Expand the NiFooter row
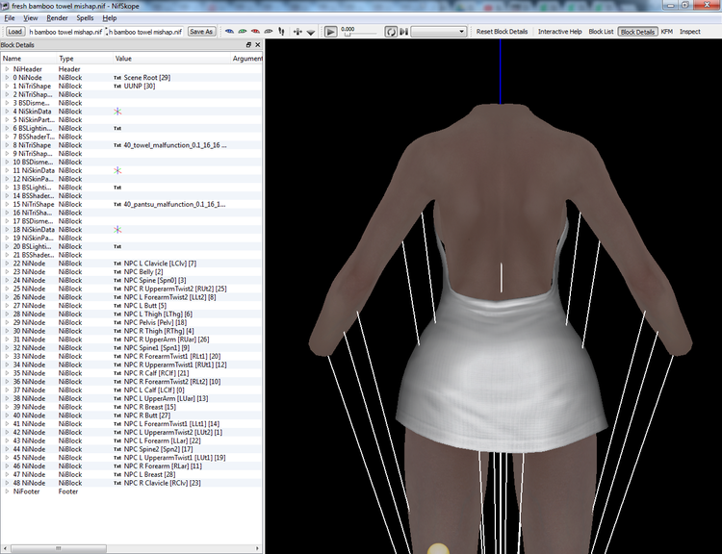This screenshot has height=554, width=722. point(7,491)
